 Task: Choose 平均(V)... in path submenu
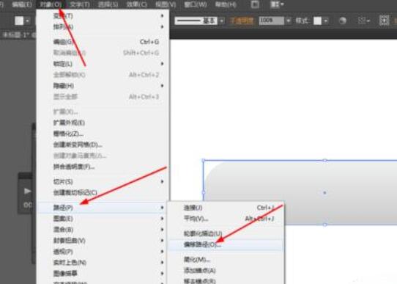click(x=226, y=219)
